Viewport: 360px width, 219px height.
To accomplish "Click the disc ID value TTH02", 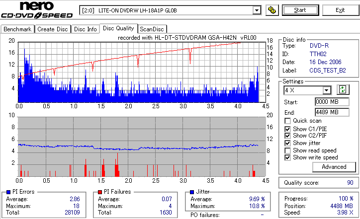I will click(318, 54).
